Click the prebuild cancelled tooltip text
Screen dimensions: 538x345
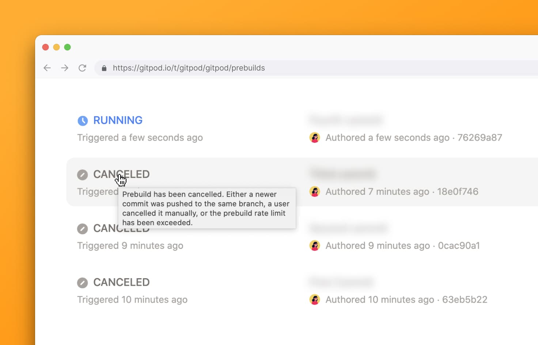tap(207, 208)
